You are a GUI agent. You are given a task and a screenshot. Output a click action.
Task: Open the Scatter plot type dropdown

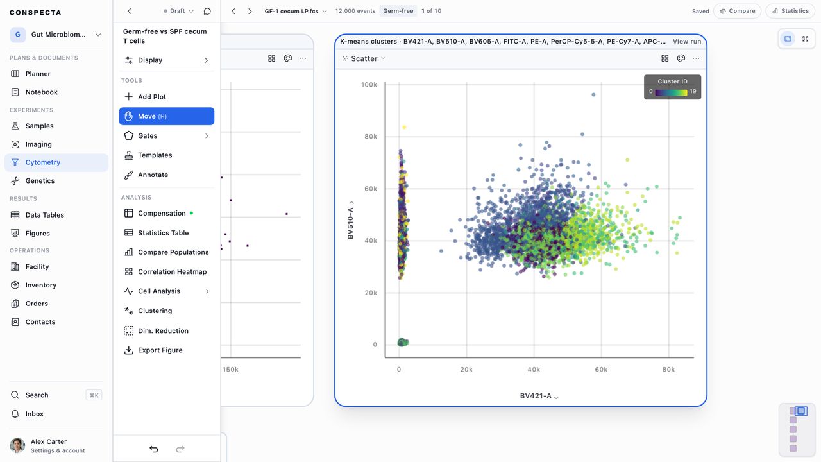click(364, 58)
